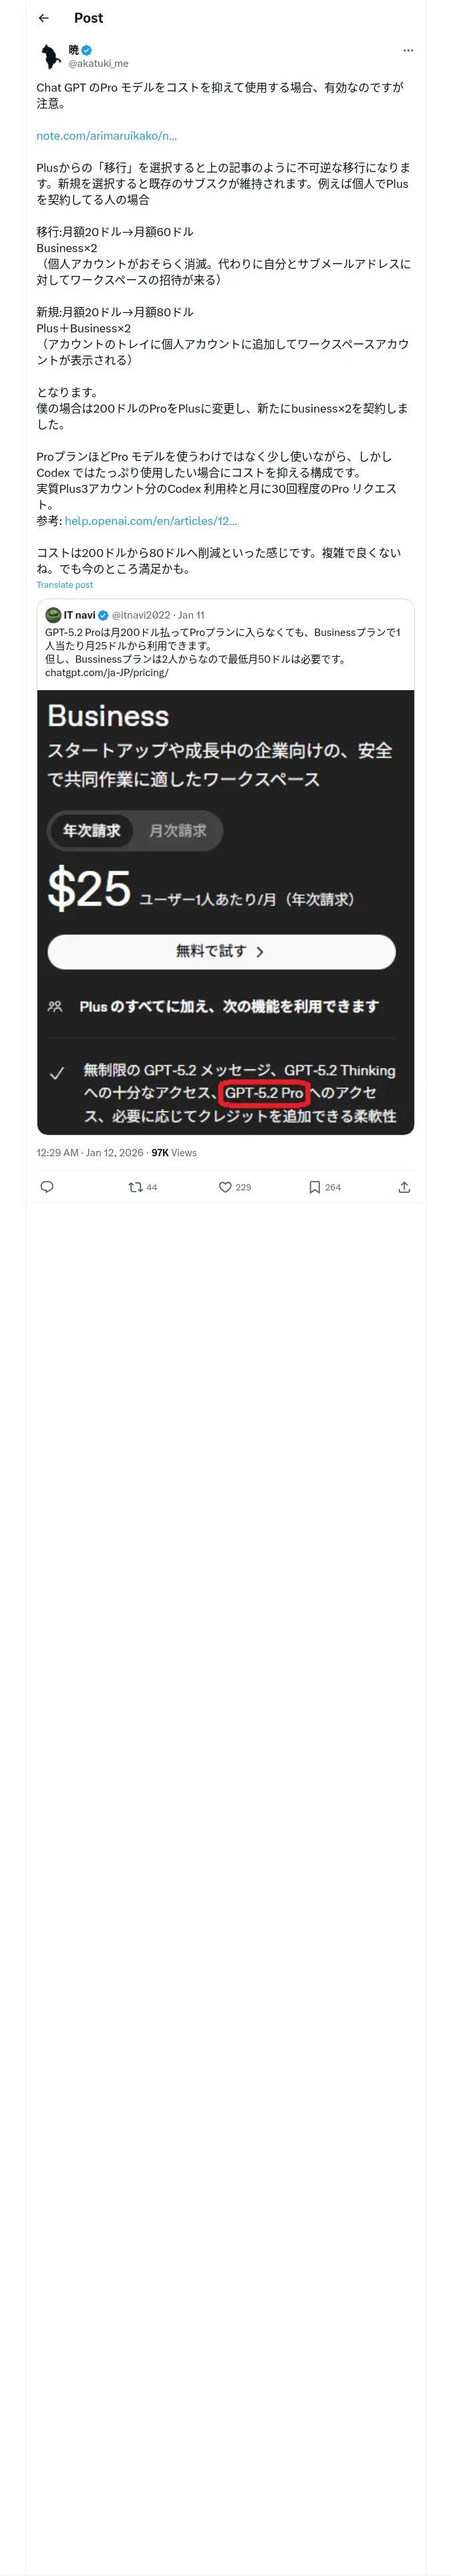Open the three-dot more options menu
This screenshot has width=451, height=2576.
tap(407, 50)
